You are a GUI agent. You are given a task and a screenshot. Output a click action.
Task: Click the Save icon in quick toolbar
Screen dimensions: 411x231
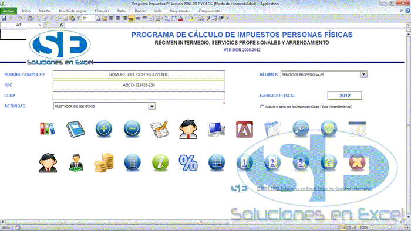4,18
